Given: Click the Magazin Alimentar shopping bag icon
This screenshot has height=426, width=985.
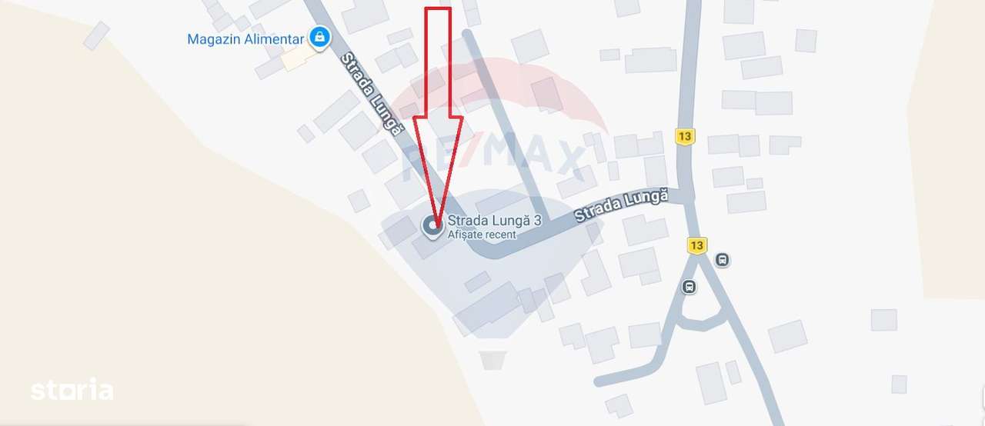Looking at the screenshot, I should 319,36.
